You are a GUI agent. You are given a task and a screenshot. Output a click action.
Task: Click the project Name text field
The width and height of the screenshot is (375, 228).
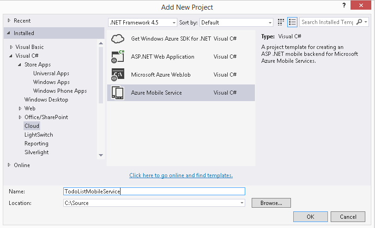pyautogui.click(x=154, y=191)
